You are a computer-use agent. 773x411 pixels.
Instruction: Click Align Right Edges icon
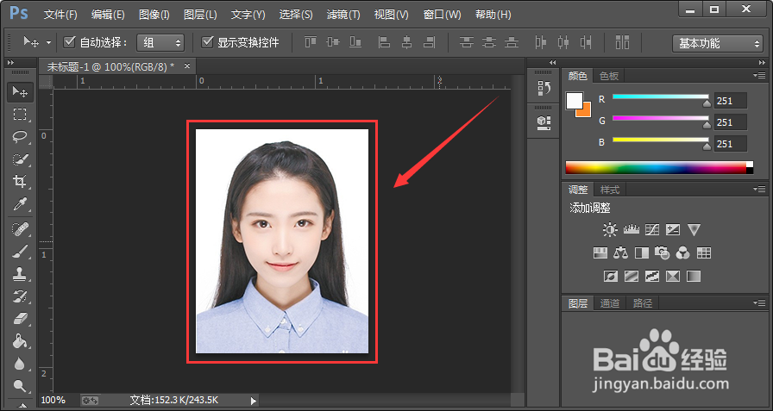pyautogui.click(x=430, y=42)
